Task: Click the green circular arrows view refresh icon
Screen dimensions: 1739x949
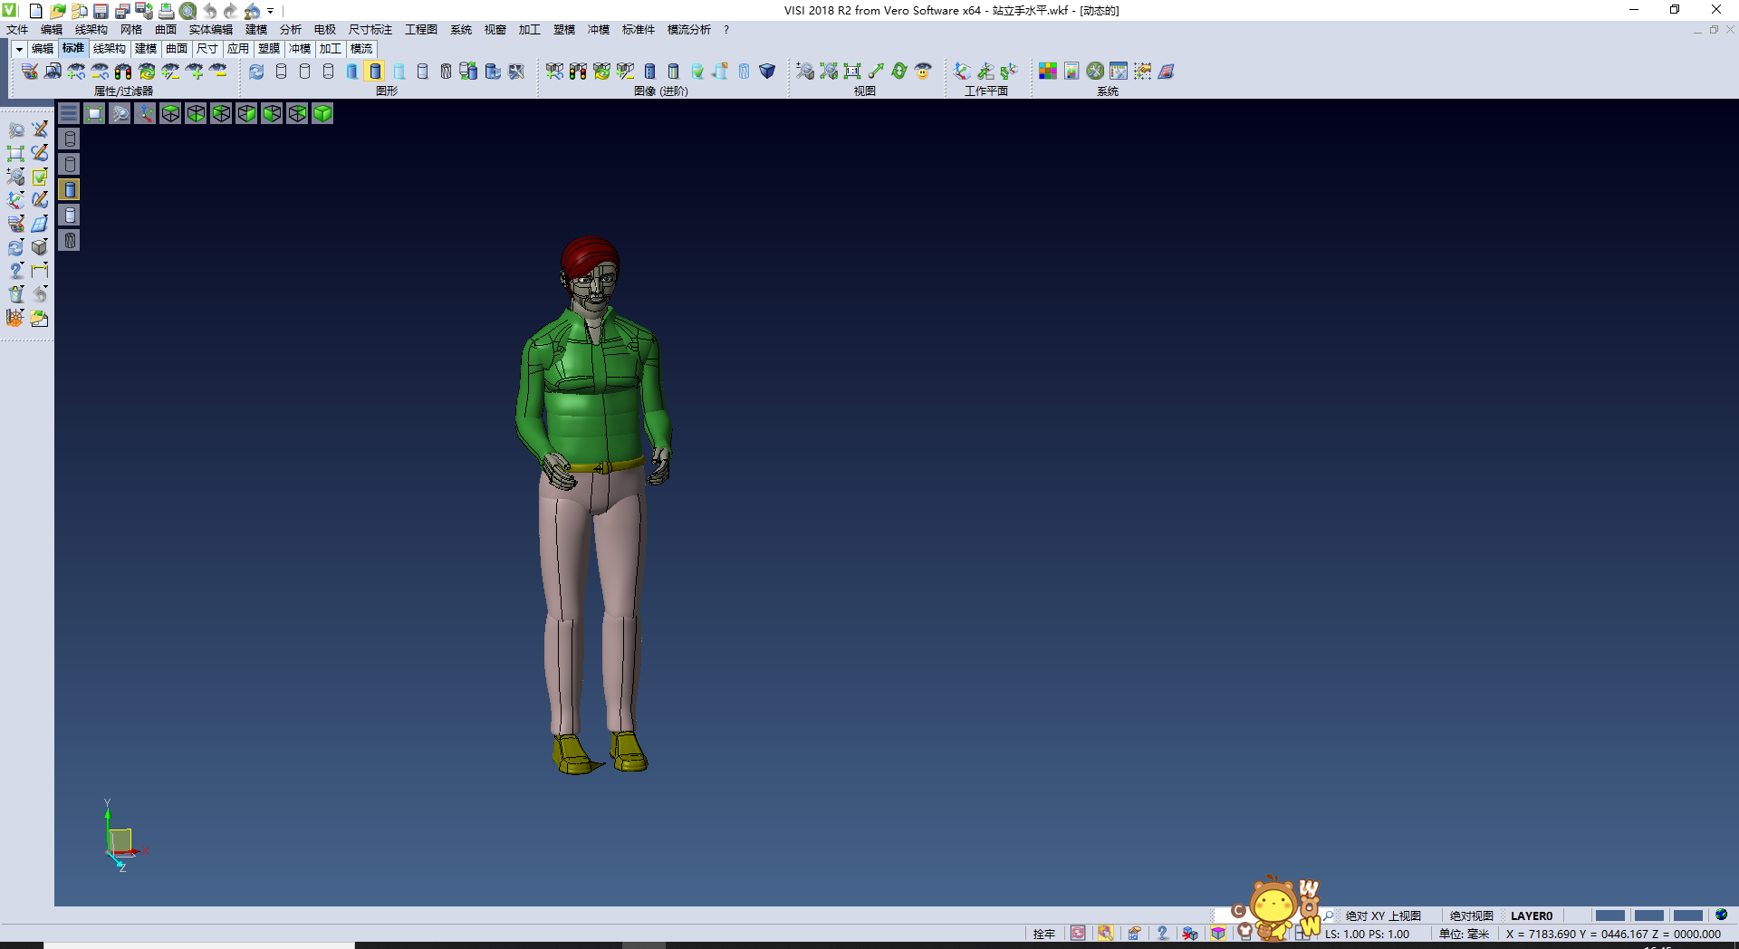Action: pyautogui.click(x=899, y=71)
